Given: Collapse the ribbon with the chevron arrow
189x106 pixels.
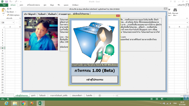Looking at the screenshot, I should click(x=187, y=18).
